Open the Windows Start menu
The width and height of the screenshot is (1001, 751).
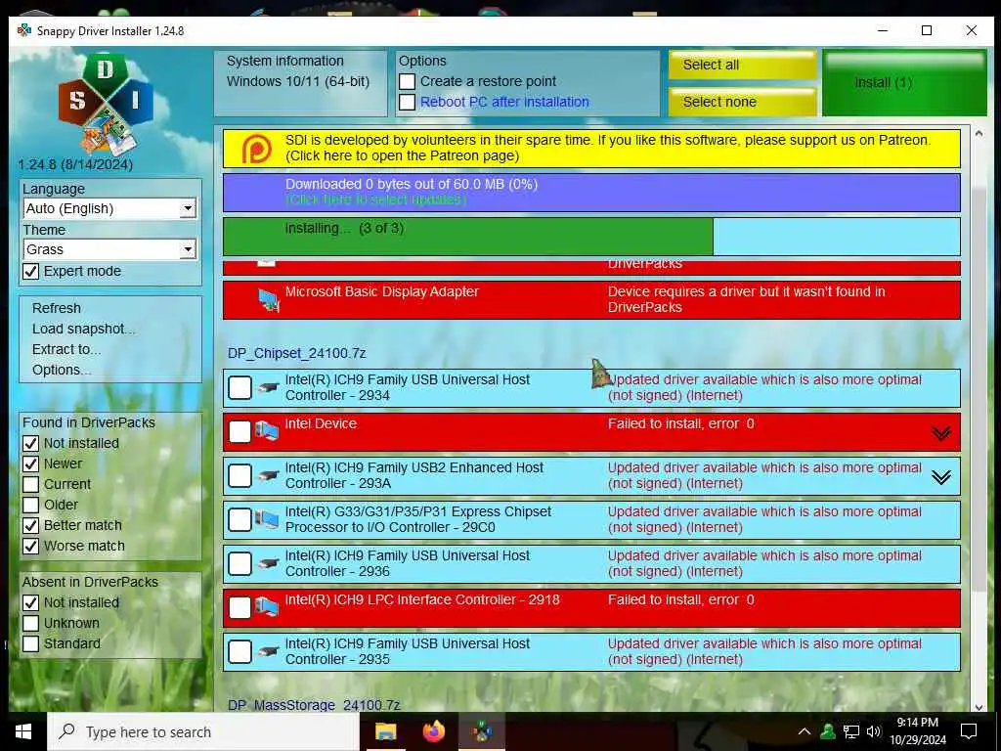(23, 731)
